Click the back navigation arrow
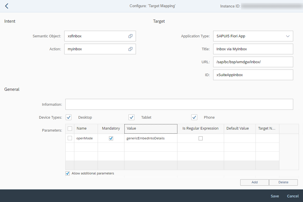 click(x=6, y=5)
